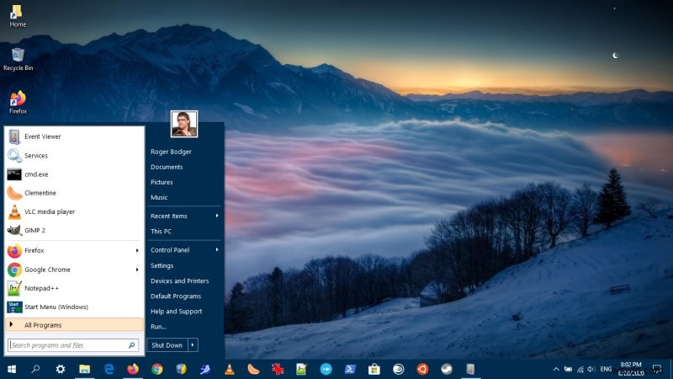
Task: Click the blue bird taskbar icon
Action: click(205, 369)
